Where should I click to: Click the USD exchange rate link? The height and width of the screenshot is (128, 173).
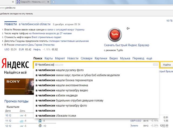7,49
